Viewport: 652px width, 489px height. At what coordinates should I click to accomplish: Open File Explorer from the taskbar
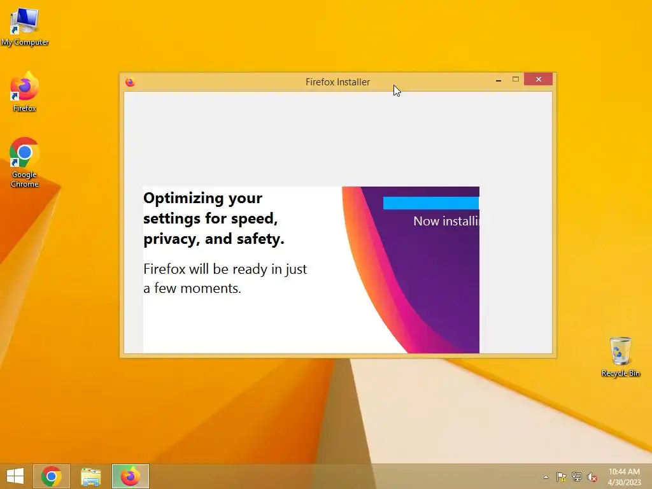90,476
